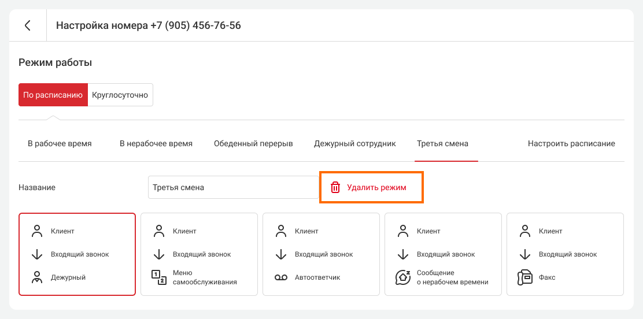The image size is (643, 319).
Task: Click the back arrow icon
Action: pyautogui.click(x=27, y=25)
